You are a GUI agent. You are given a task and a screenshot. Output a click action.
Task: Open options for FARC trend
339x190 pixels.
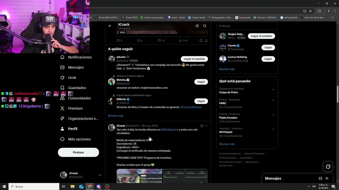[x=273, y=101]
